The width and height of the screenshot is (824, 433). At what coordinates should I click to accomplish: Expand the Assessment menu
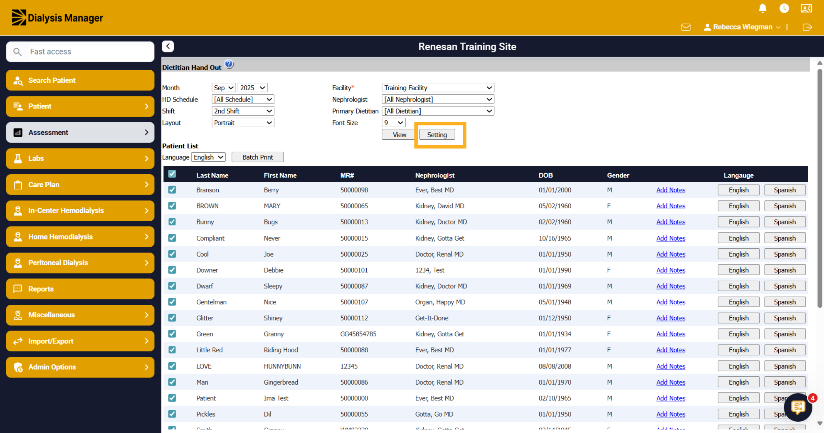[80, 132]
